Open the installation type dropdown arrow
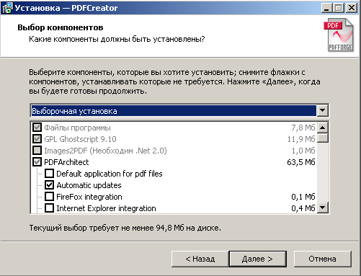361x276 pixels. click(323, 111)
